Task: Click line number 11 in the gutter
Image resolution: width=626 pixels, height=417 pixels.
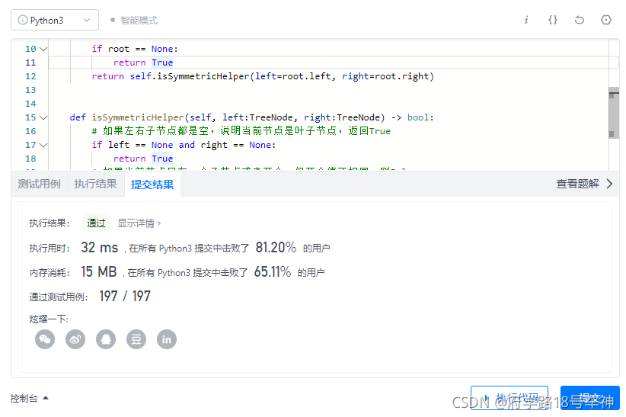Action: point(30,63)
